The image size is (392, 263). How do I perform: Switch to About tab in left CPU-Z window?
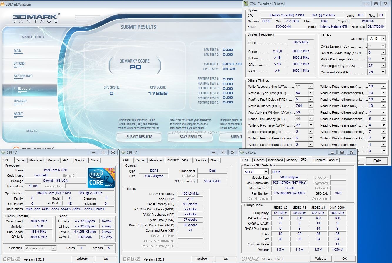coord(95,160)
